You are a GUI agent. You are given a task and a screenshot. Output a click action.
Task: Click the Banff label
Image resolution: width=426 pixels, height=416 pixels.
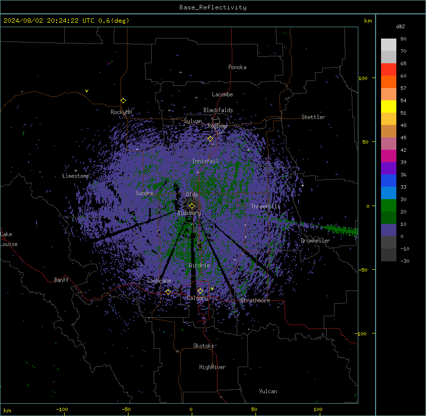tap(61, 280)
